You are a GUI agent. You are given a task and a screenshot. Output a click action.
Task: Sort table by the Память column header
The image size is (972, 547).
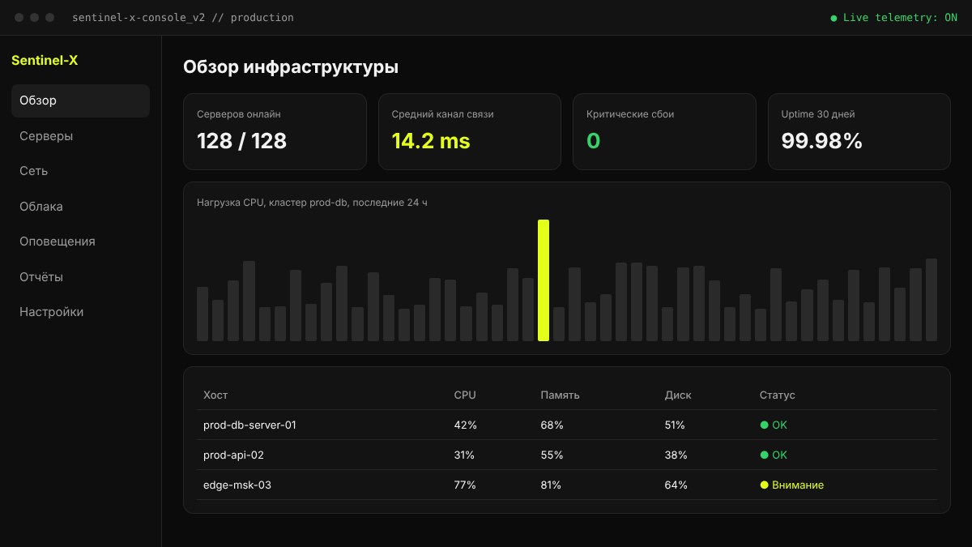[x=560, y=395]
